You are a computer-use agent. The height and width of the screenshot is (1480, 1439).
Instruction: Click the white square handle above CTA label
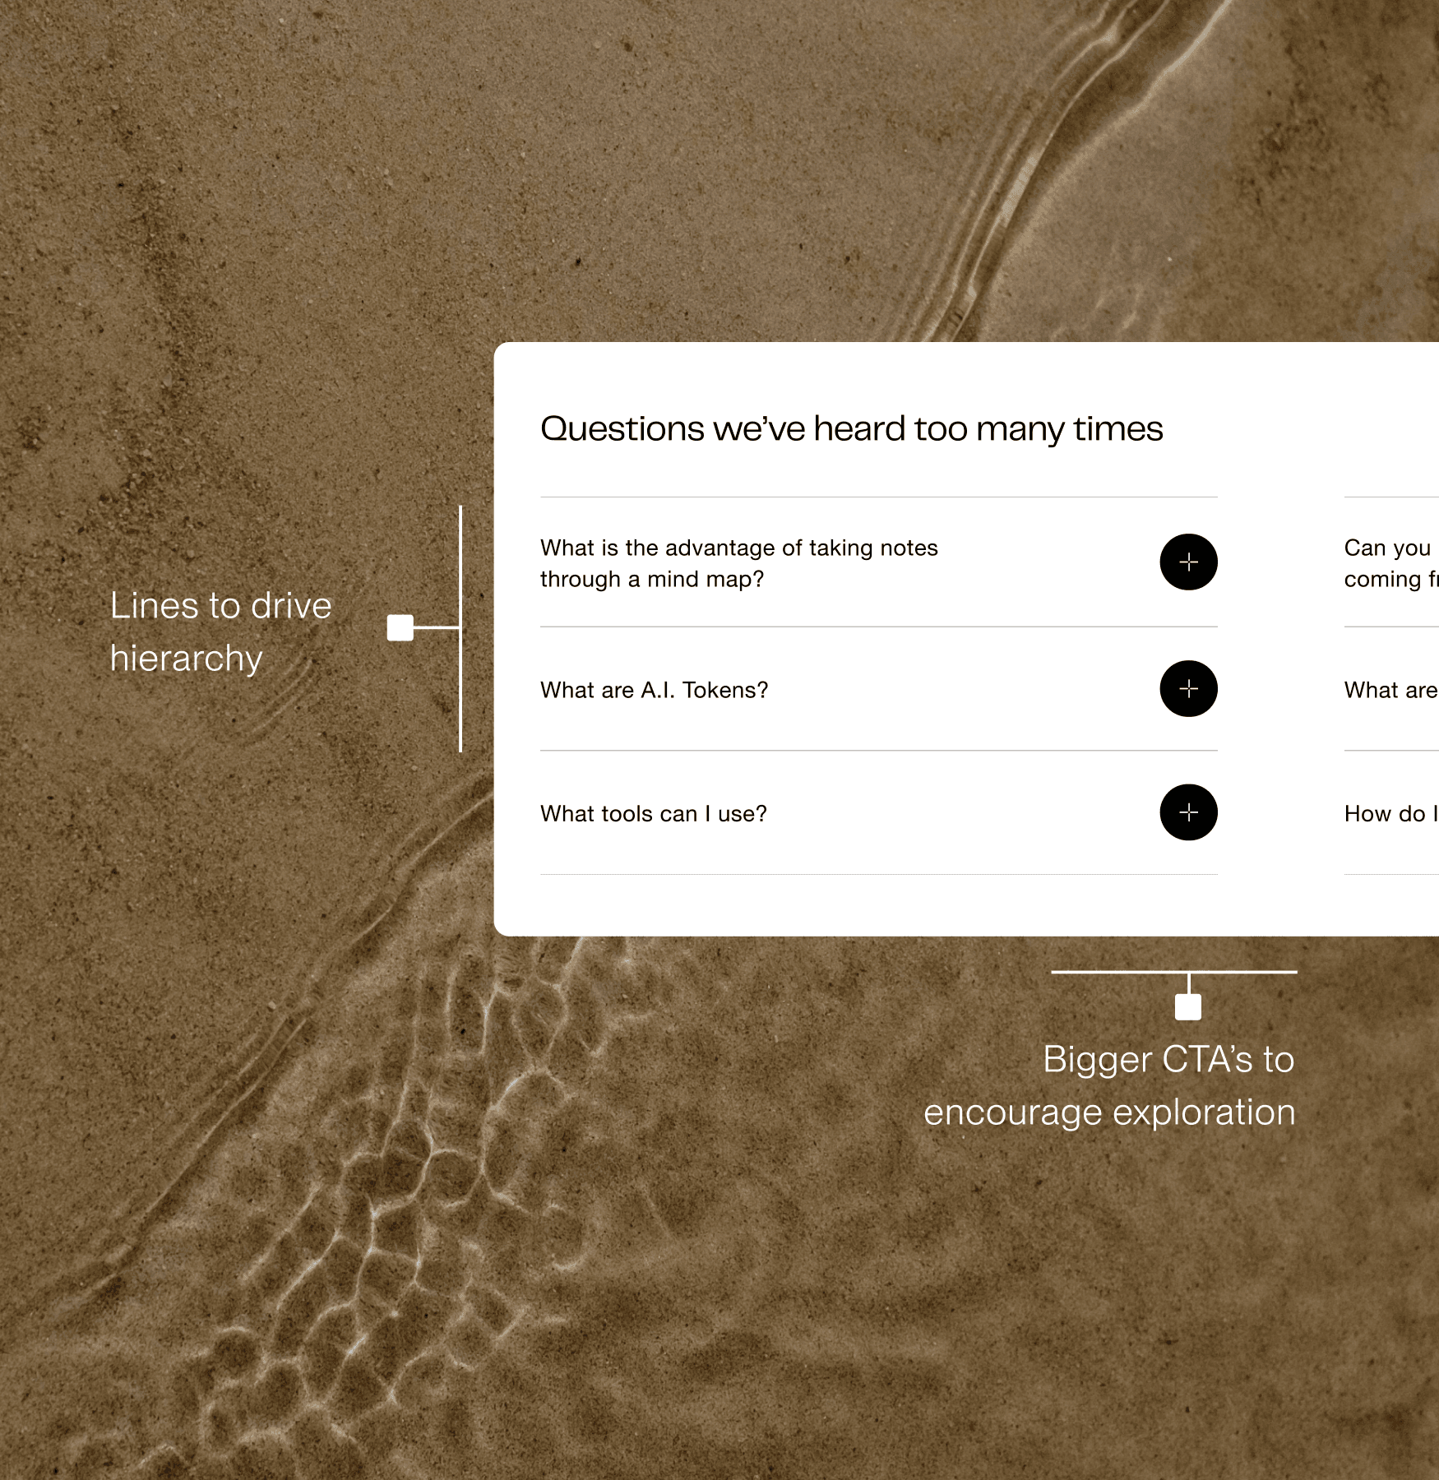tap(1188, 1006)
